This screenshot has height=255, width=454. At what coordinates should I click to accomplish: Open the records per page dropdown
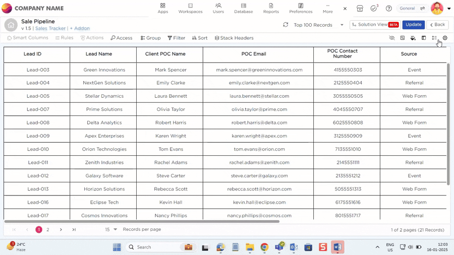[x=115, y=229]
